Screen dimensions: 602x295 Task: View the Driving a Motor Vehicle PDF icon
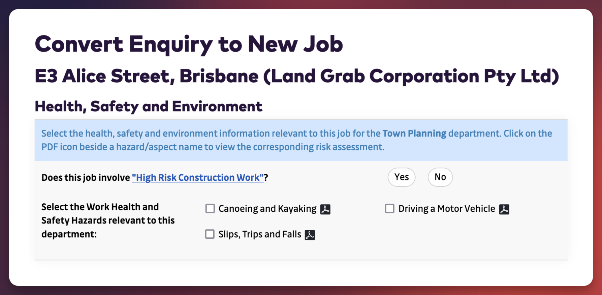click(504, 209)
